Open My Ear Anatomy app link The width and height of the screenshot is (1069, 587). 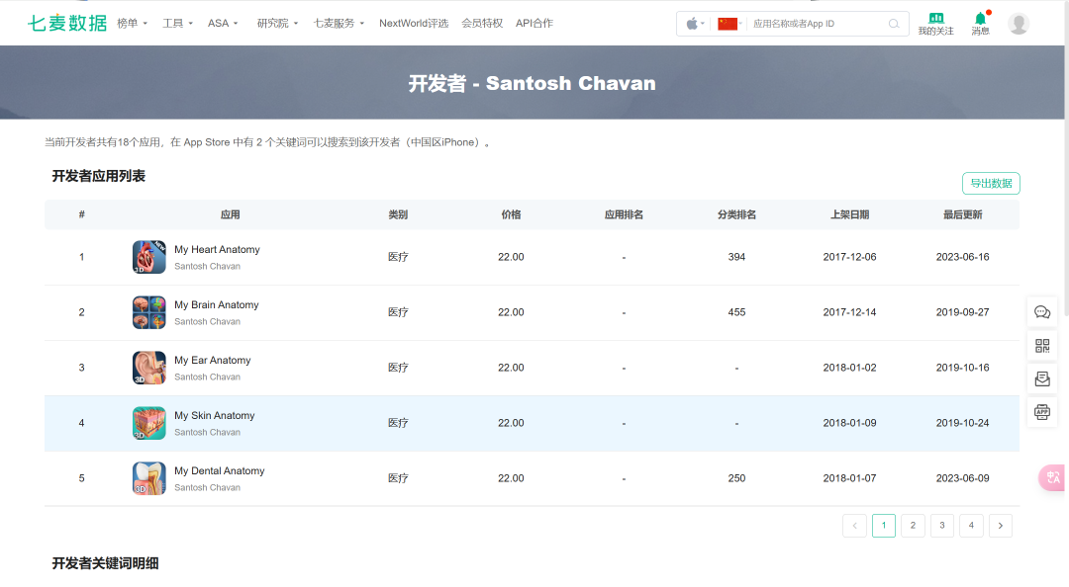(x=212, y=360)
